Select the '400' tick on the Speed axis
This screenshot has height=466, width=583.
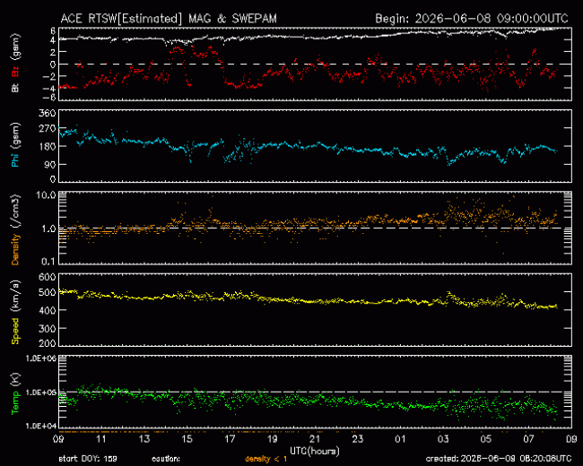pyautogui.click(x=48, y=310)
